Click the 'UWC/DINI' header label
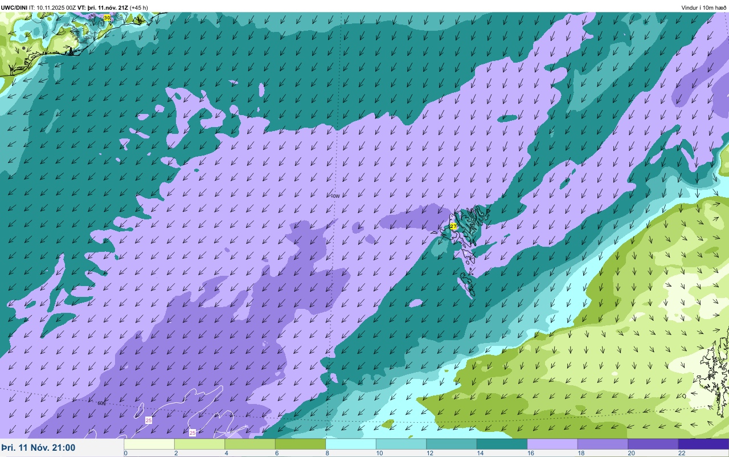The width and height of the screenshot is (729, 457). tap(14, 7)
